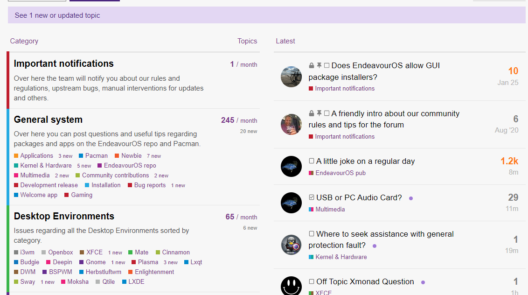
Task: Click pin icon on GUI package installers topic
Action: point(319,65)
